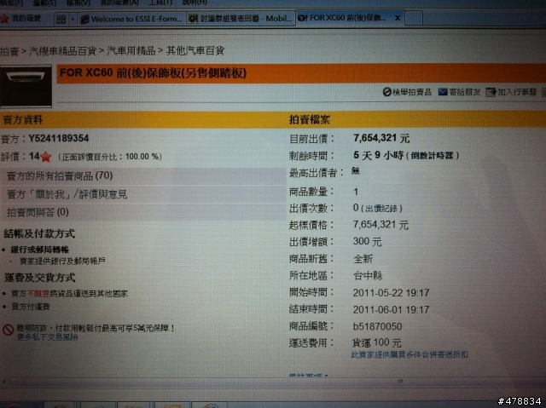This screenshot has height=408, width=546.
Task: Select shipping fee 貨運 100 元
Action: click(376, 343)
